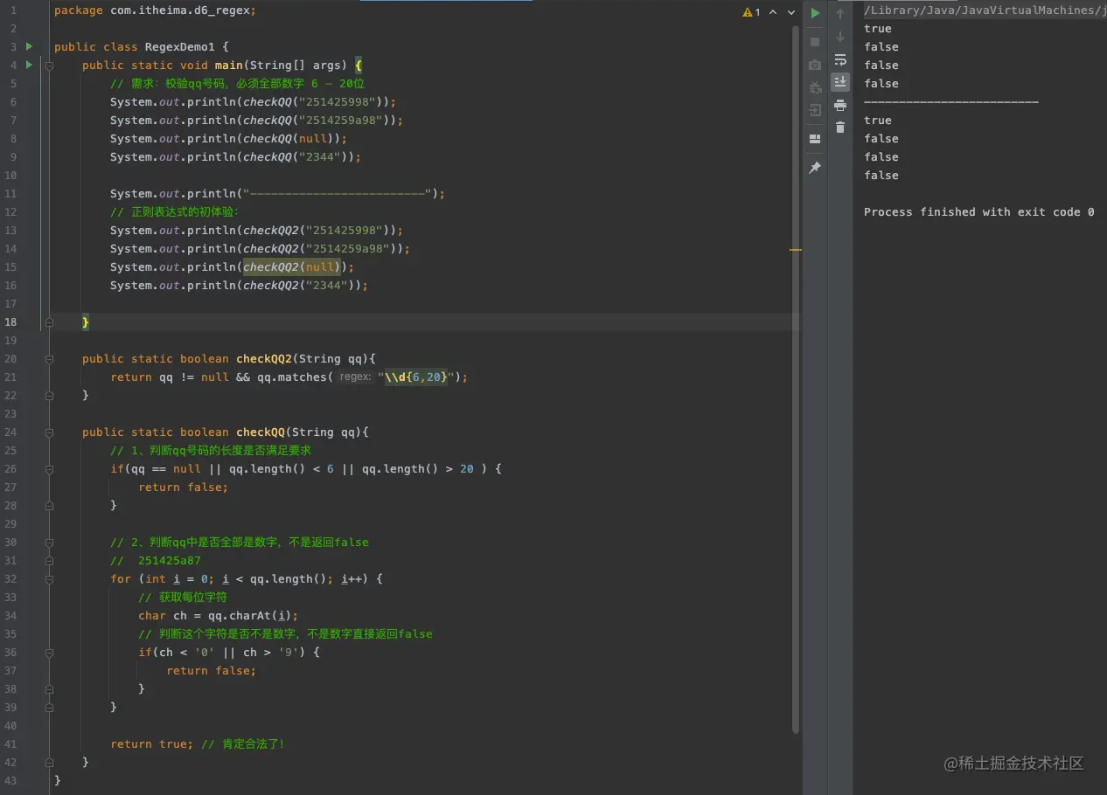This screenshot has width=1107, height=795.
Task: Collapse the comment block on line 30
Action: (x=50, y=543)
